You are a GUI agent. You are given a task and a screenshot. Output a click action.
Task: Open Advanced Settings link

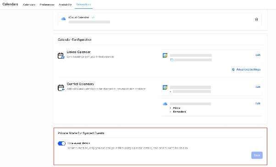point(248,70)
